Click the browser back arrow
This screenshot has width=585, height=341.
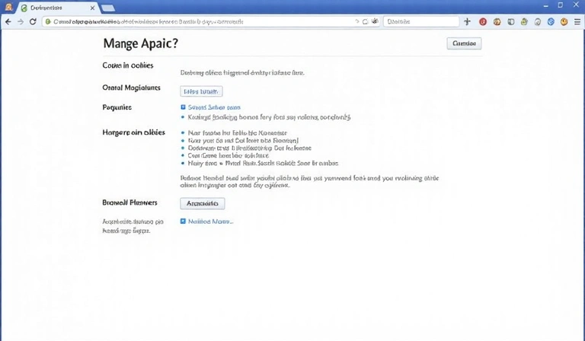pyautogui.click(x=8, y=21)
